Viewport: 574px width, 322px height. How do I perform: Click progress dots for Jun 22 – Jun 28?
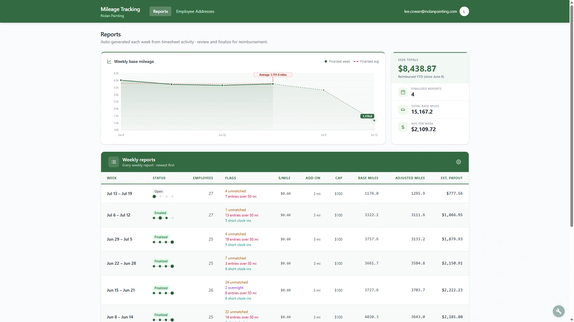click(163, 266)
